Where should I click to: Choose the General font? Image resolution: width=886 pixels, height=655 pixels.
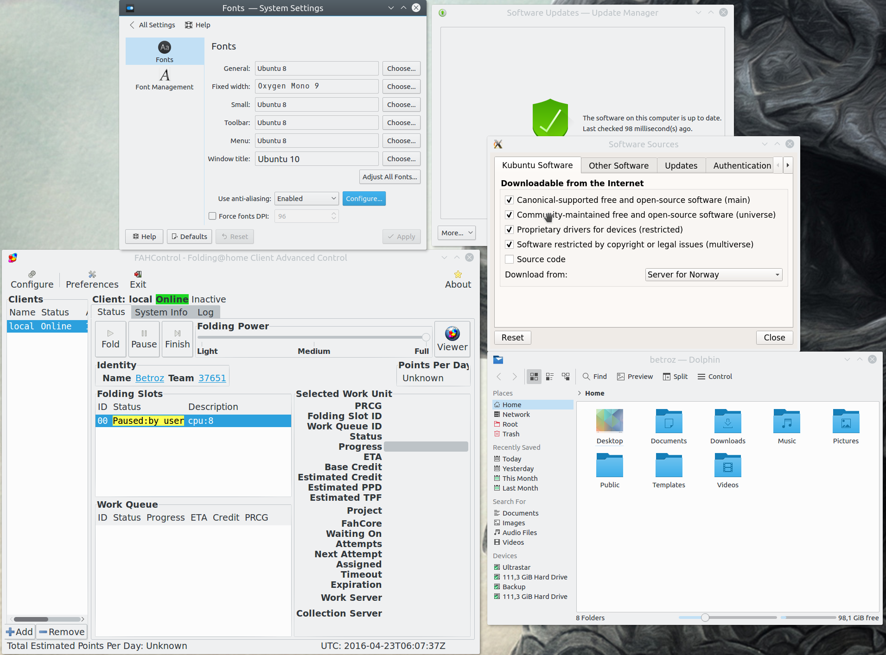click(401, 69)
